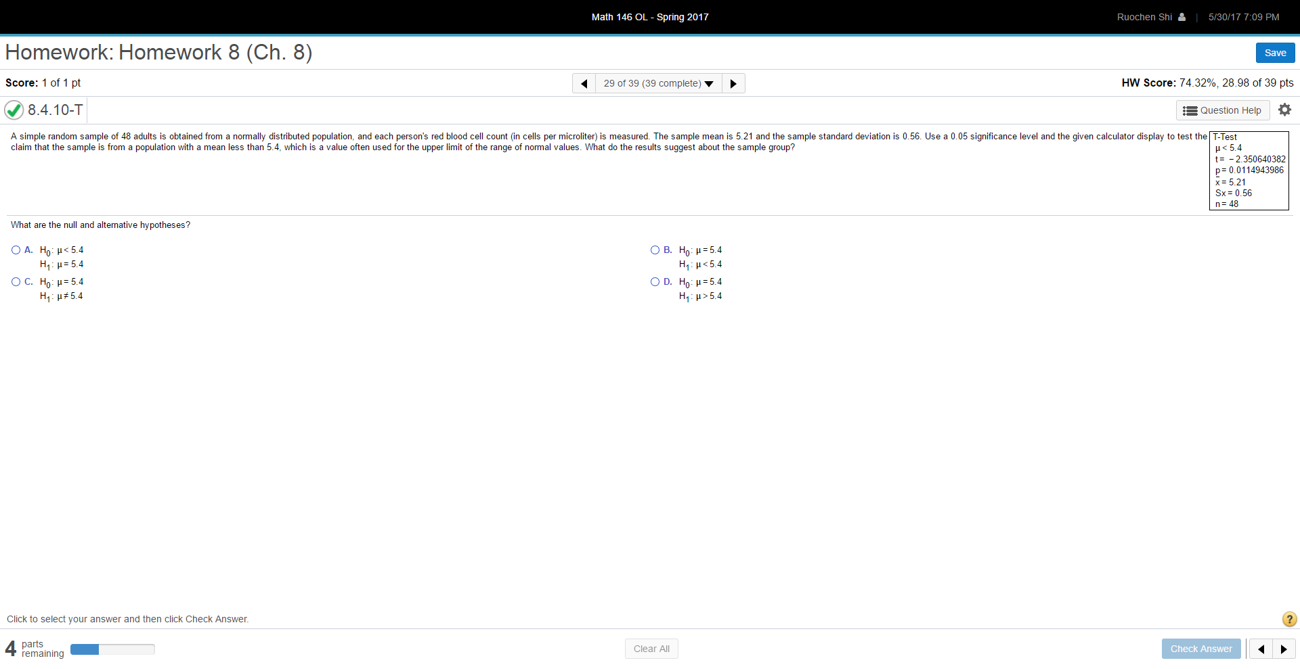Advance to next question with right arrow
The width and height of the screenshot is (1300, 669).
[x=733, y=83]
